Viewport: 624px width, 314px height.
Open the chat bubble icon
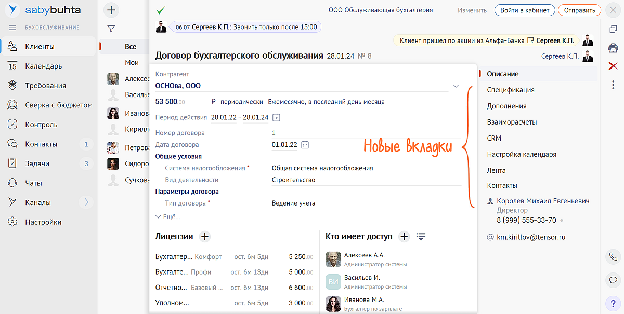(613, 280)
